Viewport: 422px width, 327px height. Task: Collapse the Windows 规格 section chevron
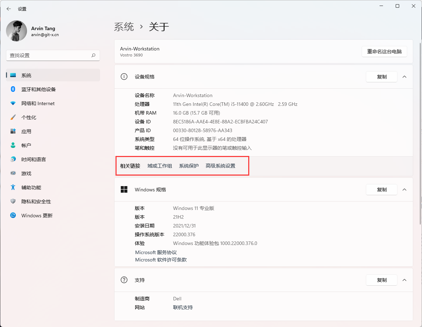pos(404,190)
